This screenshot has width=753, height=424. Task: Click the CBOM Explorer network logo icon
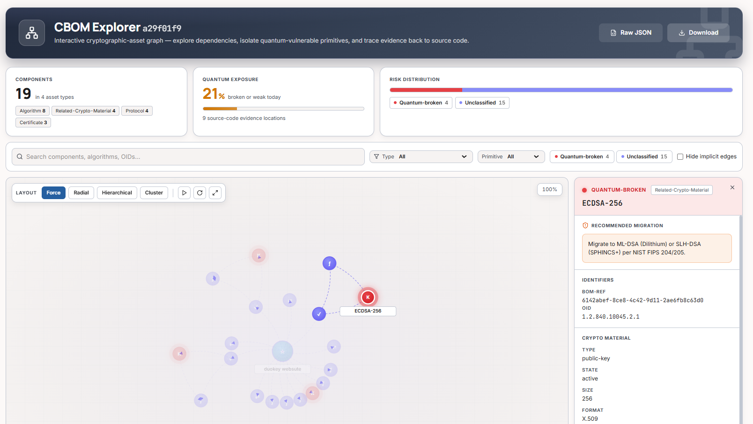coord(32,33)
